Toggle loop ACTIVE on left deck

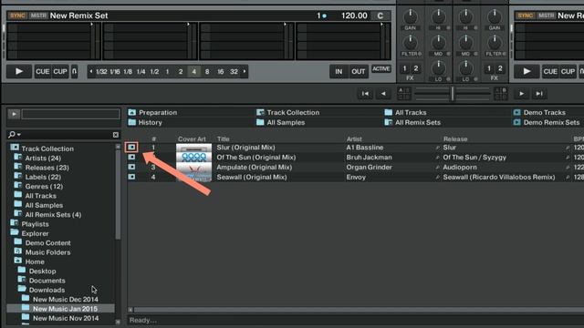click(x=381, y=69)
